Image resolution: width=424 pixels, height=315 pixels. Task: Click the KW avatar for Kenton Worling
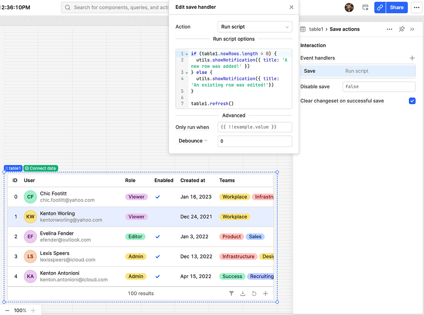pos(30,217)
